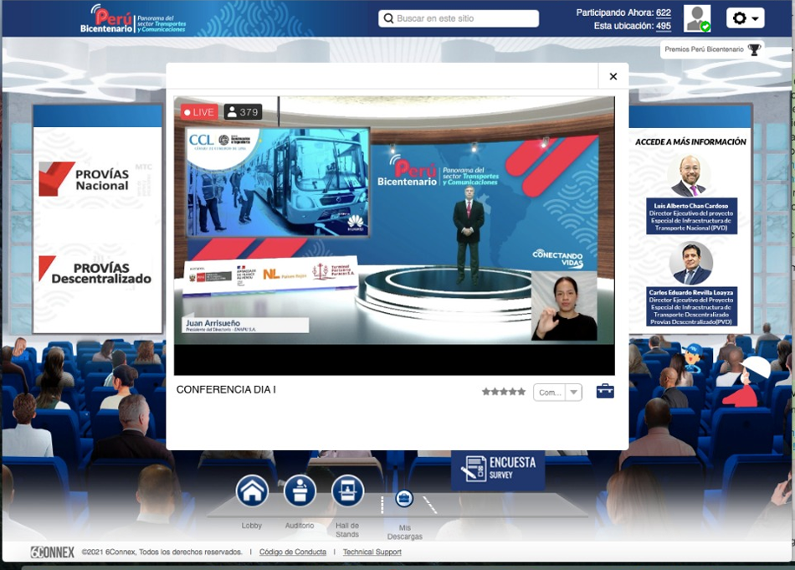Open Mis Descargas briefcase icon in navigation
This screenshot has width=795, height=570.
point(404,499)
